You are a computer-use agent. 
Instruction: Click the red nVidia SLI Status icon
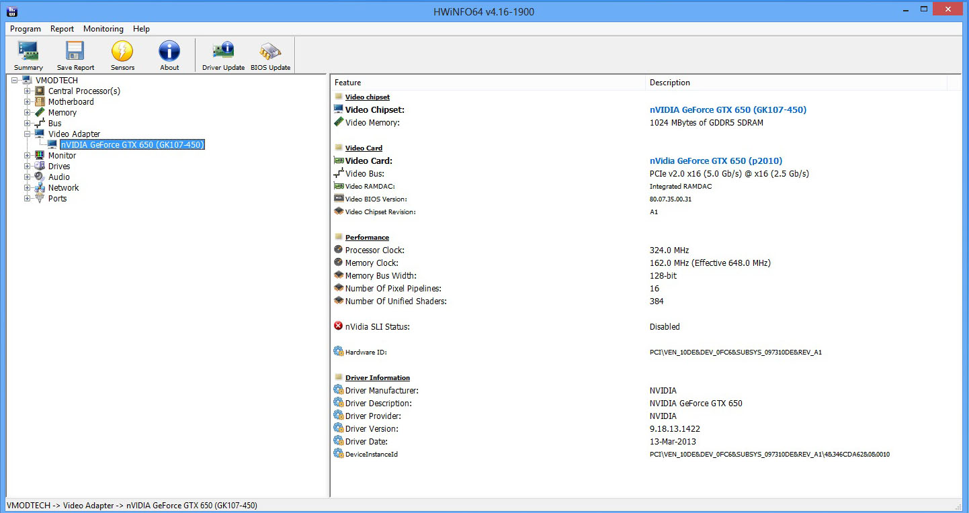[339, 326]
